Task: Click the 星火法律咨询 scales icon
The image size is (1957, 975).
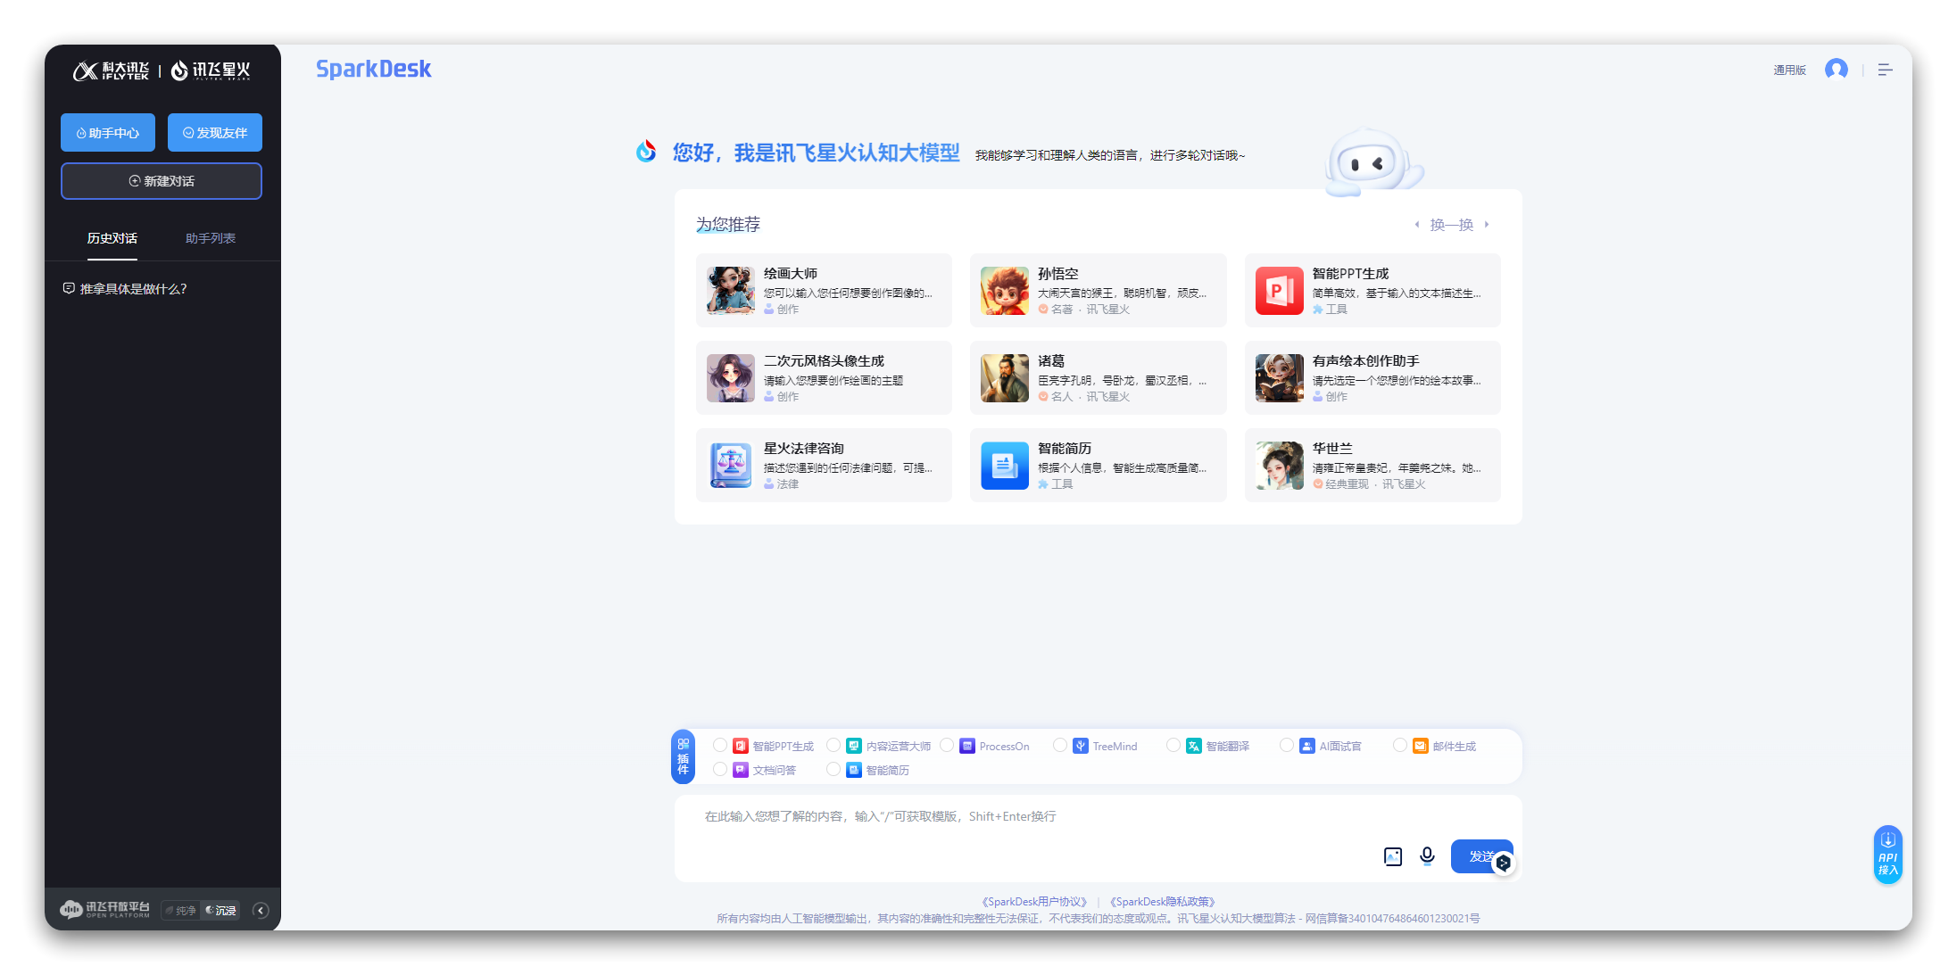Action: (x=730, y=466)
